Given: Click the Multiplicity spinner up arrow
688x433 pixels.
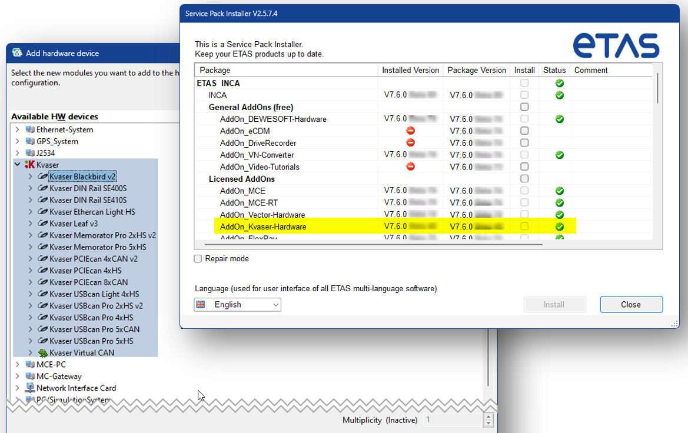Looking at the screenshot, I should (488, 417).
